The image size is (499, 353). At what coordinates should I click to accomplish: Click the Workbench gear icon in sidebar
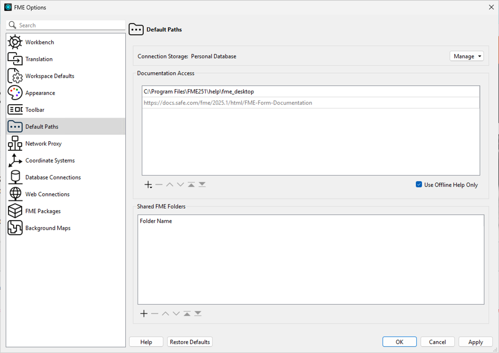tap(15, 42)
